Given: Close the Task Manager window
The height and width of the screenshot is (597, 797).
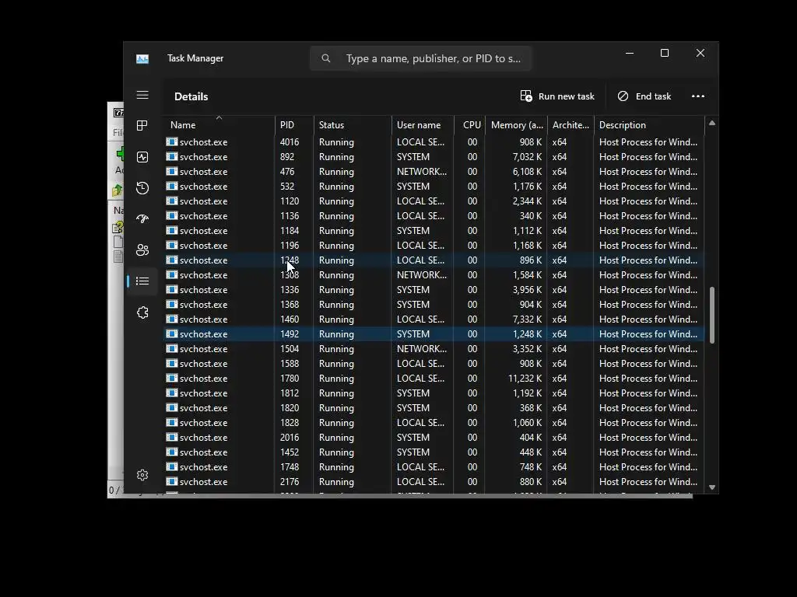Looking at the screenshot, I should click(700, 53).
